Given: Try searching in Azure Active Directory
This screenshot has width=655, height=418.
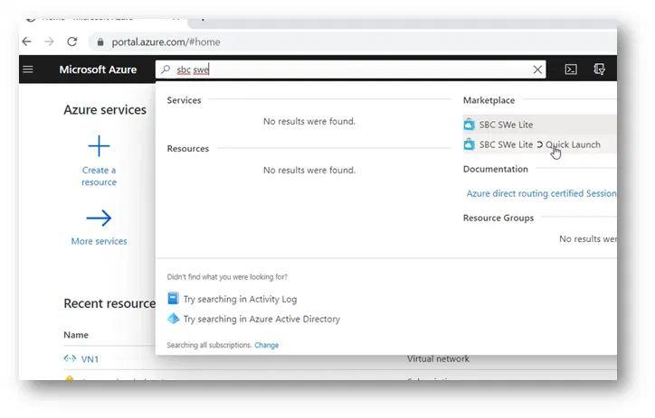Looking at the screenshot, I should click(x=261, y=319).
